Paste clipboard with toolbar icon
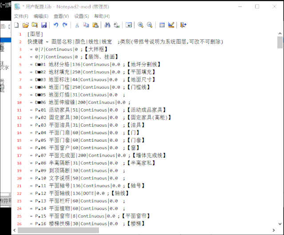 [95, 25]
